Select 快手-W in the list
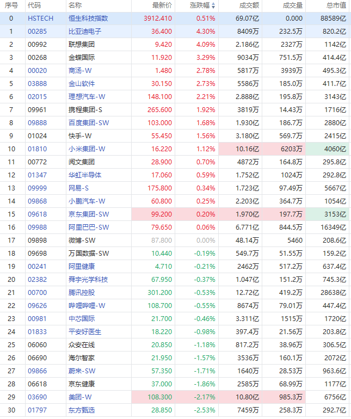The image size is (351, 419). (80, 136)
